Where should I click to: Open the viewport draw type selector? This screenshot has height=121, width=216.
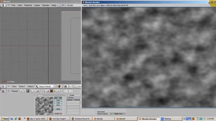tap(60, 86)
